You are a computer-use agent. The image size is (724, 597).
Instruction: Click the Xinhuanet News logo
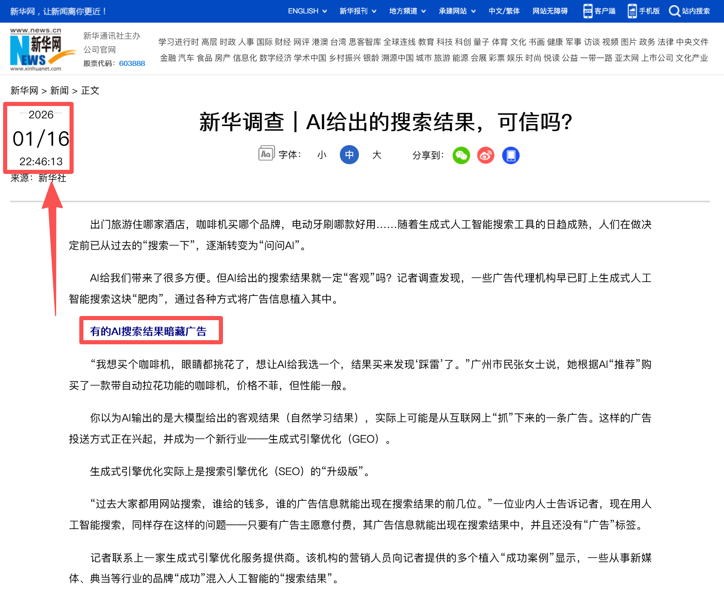coord(36,50)
